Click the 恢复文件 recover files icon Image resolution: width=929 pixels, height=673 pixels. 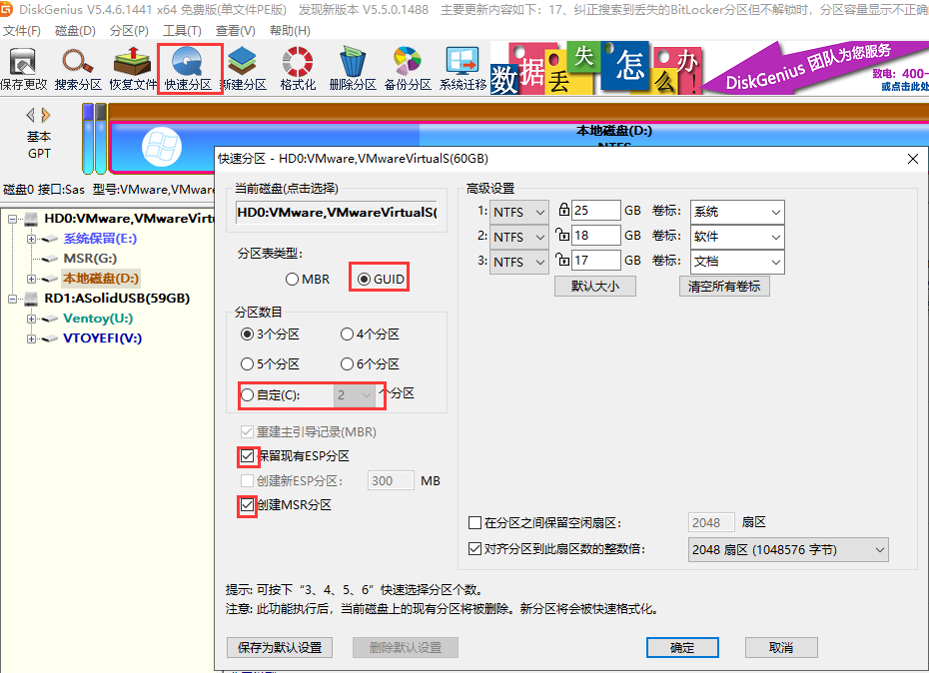pos(133,69)
